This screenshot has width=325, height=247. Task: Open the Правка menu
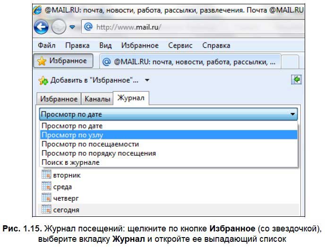coord(77,45)
